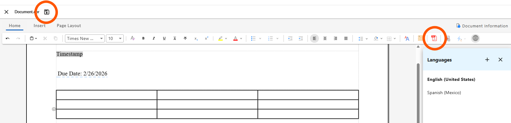Expand the font color dropdown arrow
The image size is (511, 123).
click(241, 38)
